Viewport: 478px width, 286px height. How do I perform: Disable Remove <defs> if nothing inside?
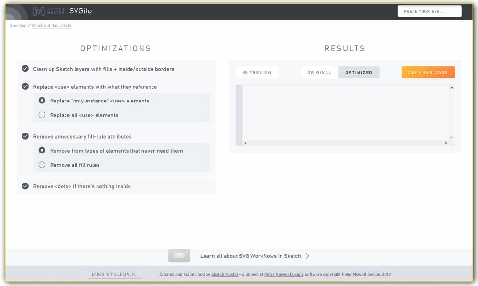pyautogui.click(x=25, y=186)
